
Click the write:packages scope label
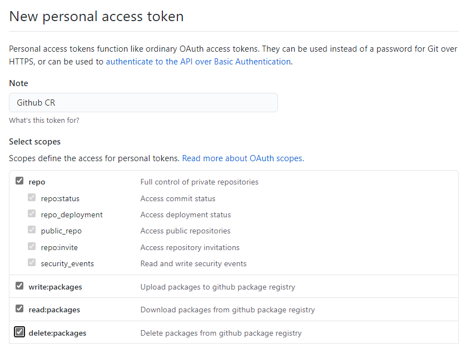pos(55,287)
